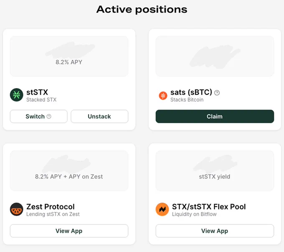Click the stSTX yield balance panel

[x=215, y=171]
